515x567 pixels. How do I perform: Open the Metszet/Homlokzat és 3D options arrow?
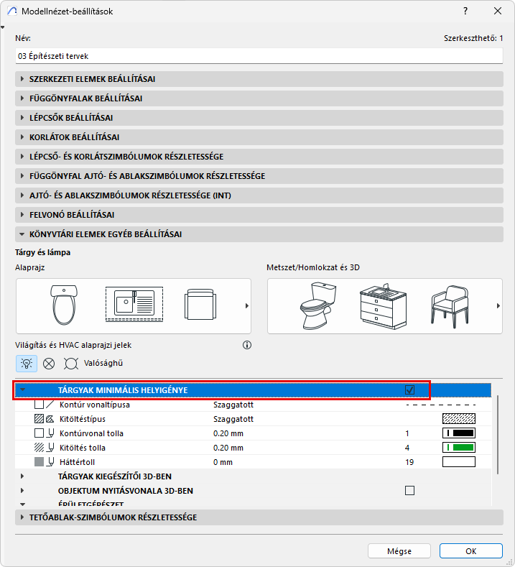point(498,306)
